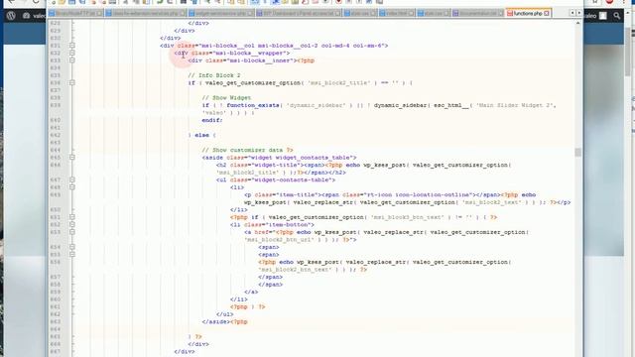Click the '<?php } ?>' line 661
This screenshot has height=357, width=635.
[x=247, y=306]
